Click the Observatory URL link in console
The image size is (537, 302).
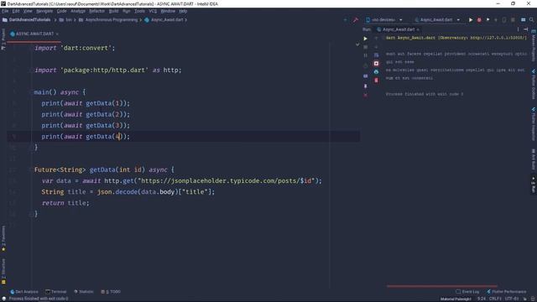(498, 38)
